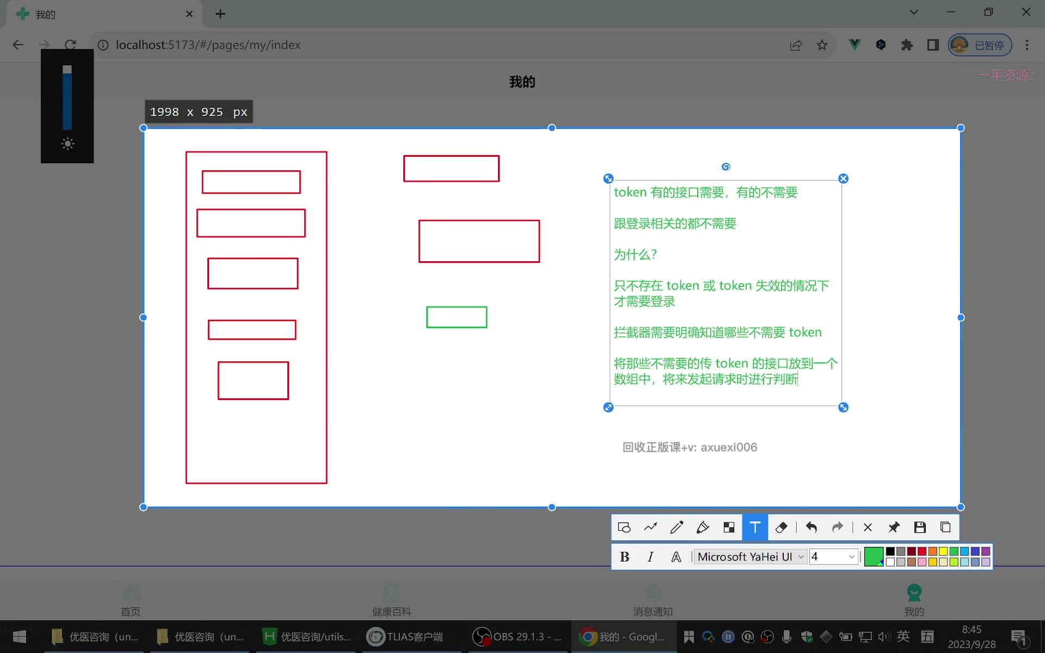
Task: Cancel the snip with X icon
Action: coord(868,527)
